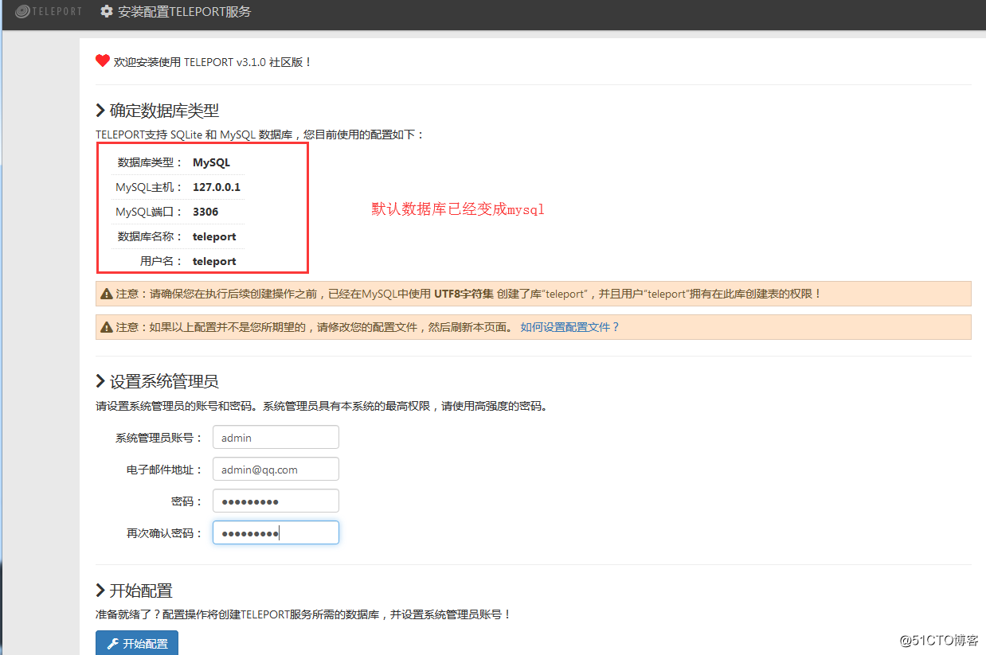Image resolution: width=986 pixels, height=655 pixels.
Task: Click the 开始配置 button
Action: (x=137, y=643)
